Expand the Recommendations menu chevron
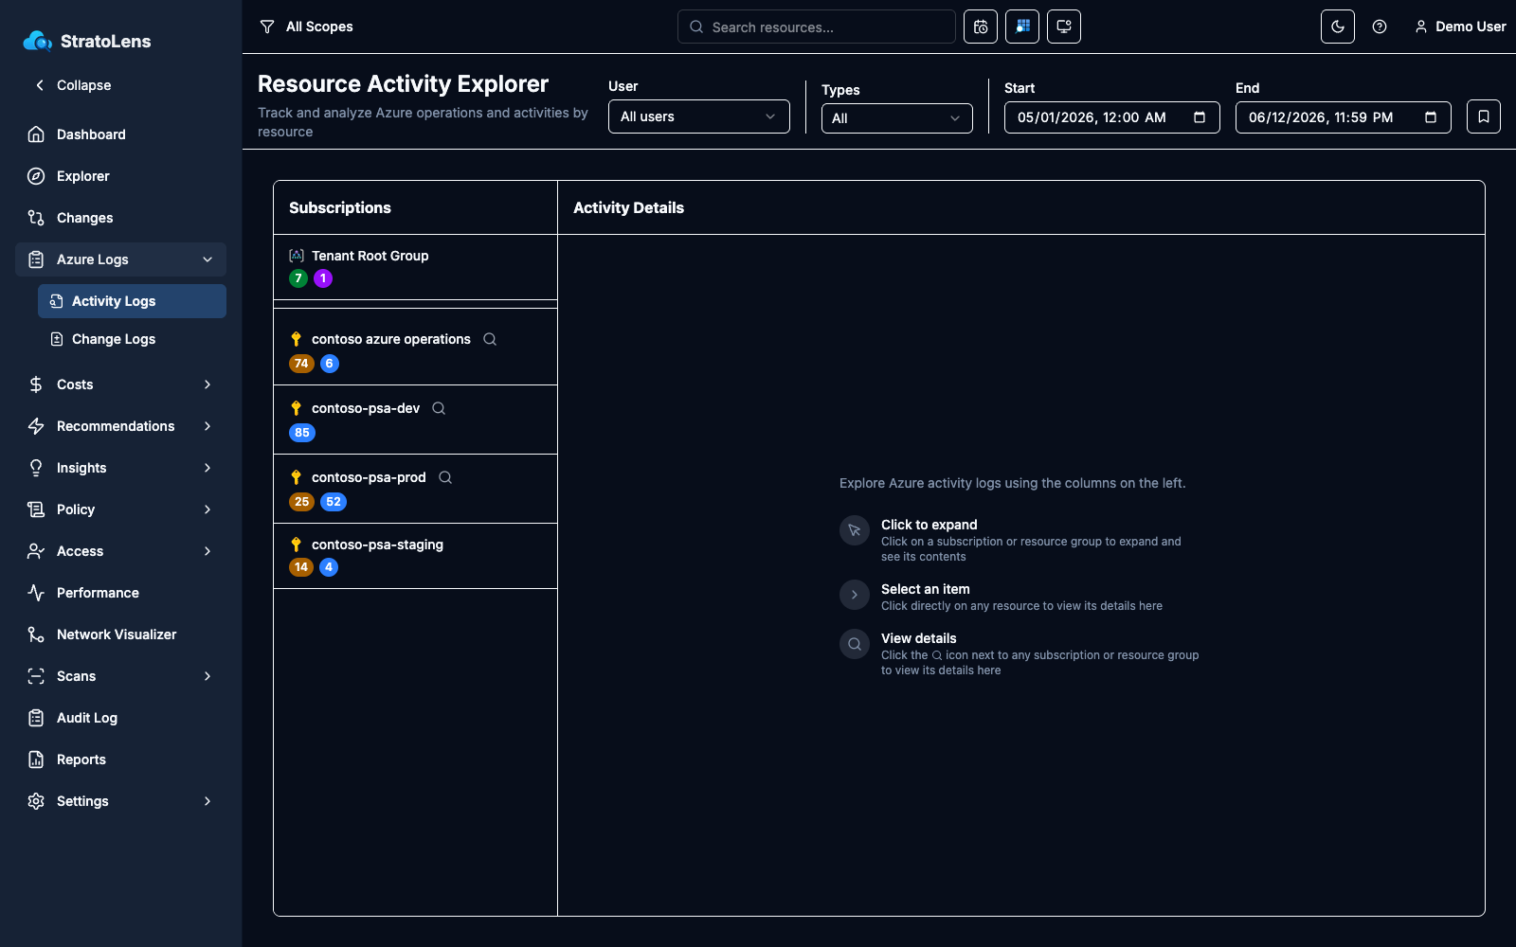 [x=208, y=426]
